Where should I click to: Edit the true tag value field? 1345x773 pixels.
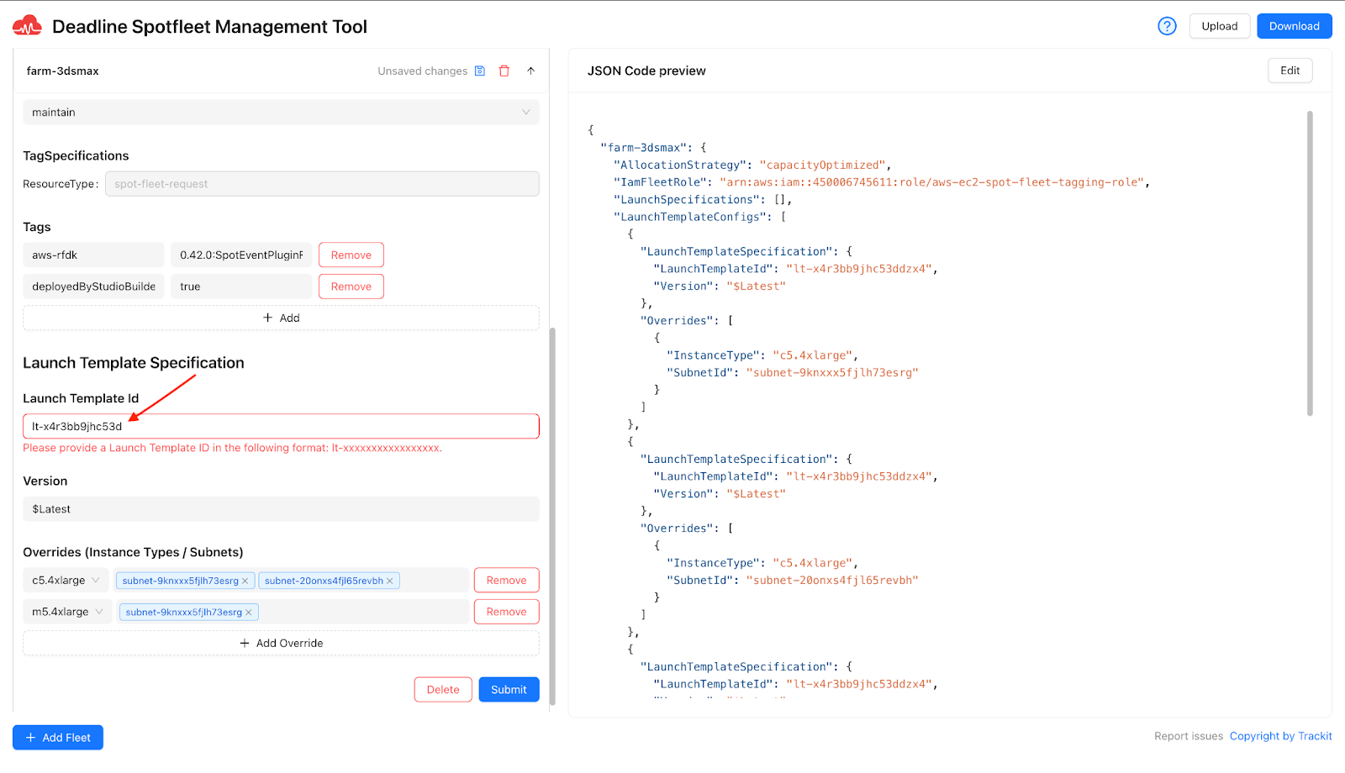pos(241,287)
